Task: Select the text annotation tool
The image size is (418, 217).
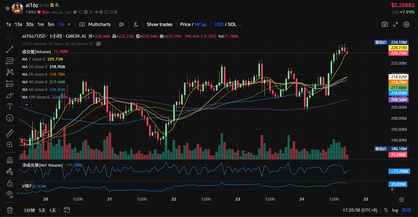Action: [x=10, y=106]
